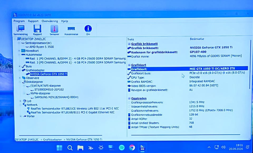Open File Explorer from the taskbar

point(80,148)
